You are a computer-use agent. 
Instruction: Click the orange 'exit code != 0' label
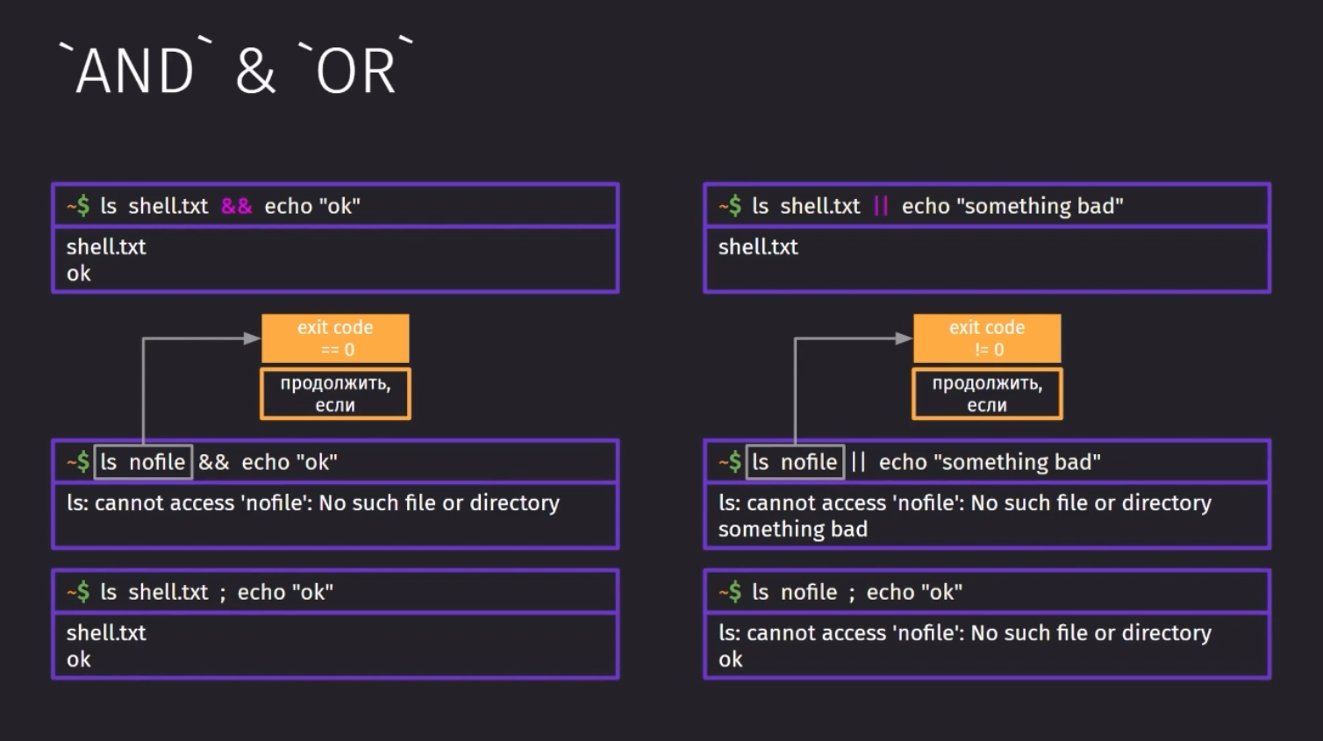[987, 338]
